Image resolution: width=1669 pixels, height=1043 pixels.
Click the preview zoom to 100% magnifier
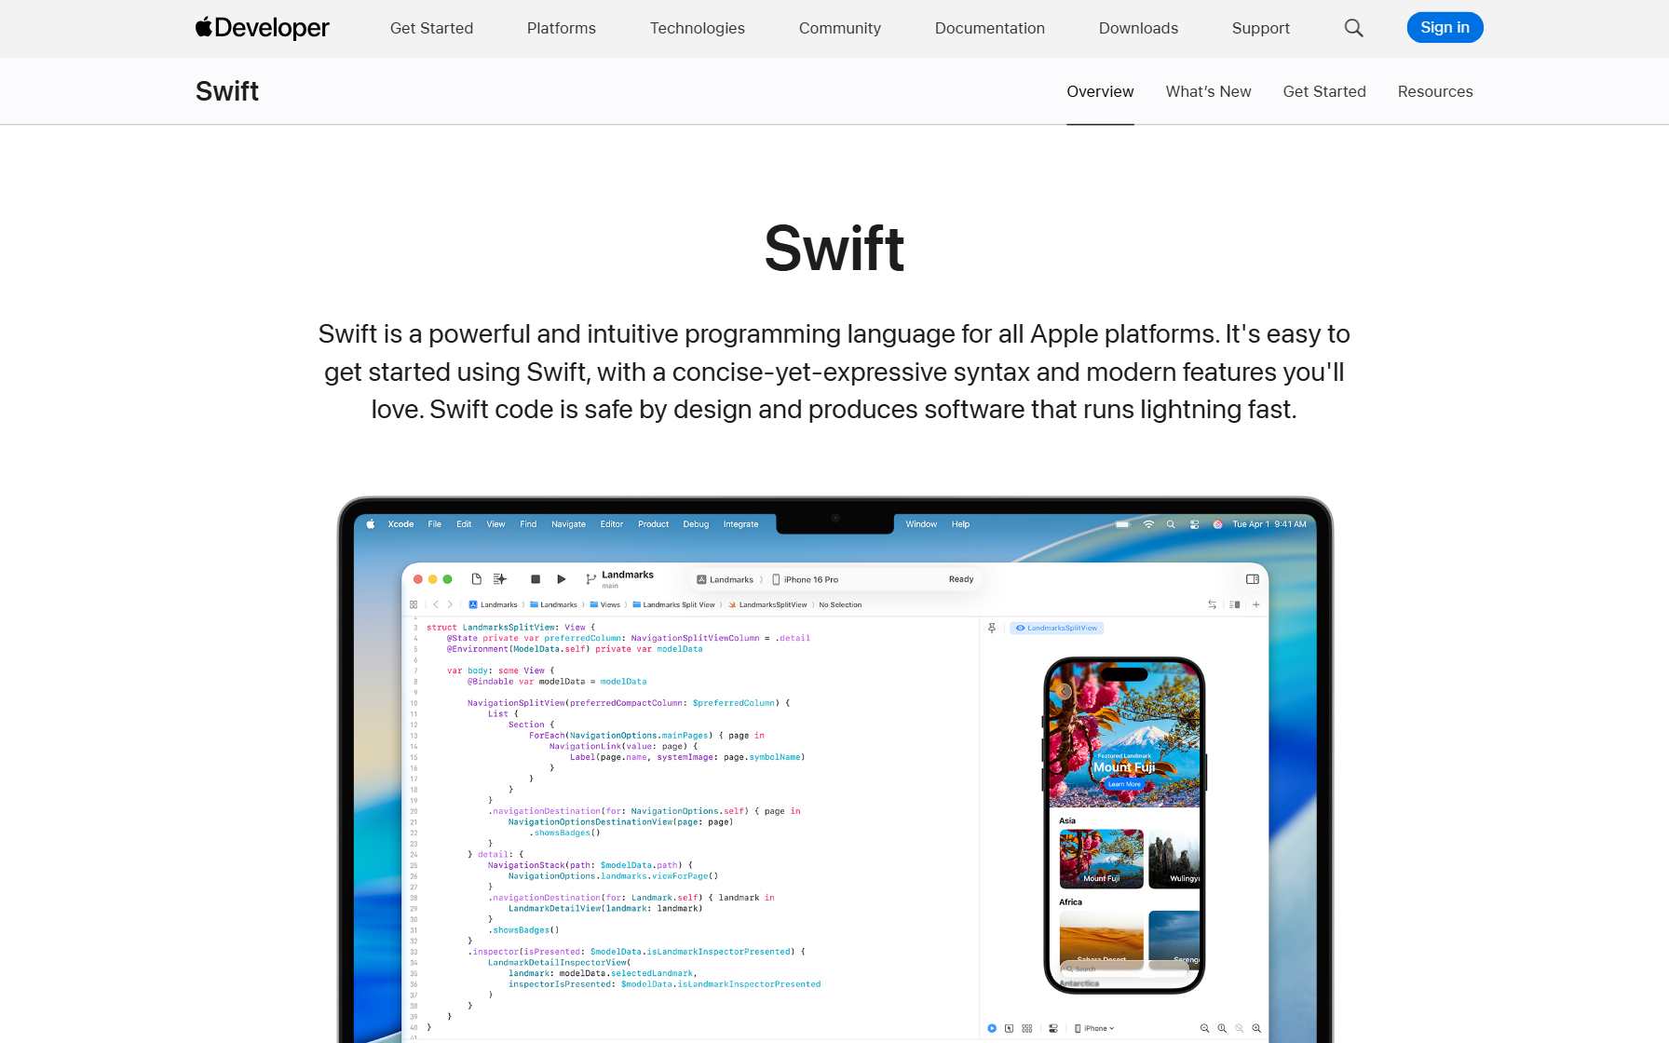[1222, 1028]
